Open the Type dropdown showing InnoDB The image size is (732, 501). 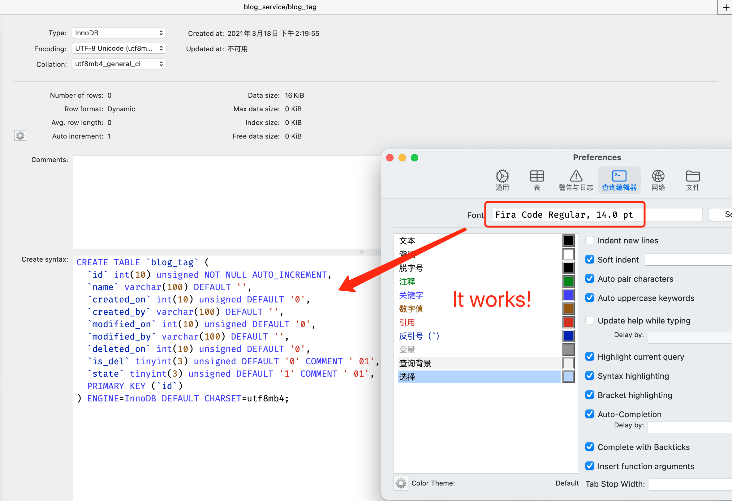[118, 32]
